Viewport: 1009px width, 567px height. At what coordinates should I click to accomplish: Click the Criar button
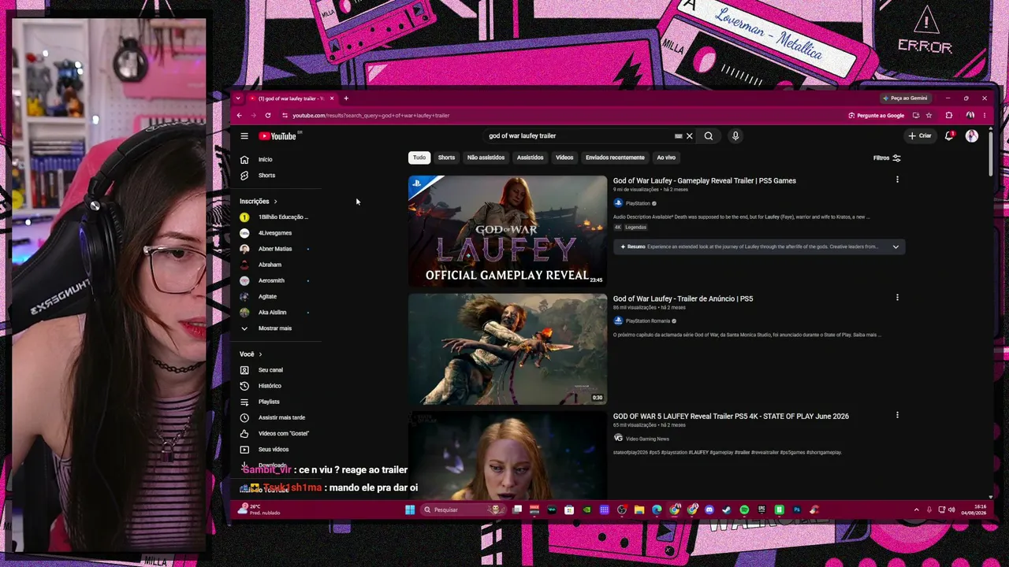pyautogui.click(x=920, y=136)
